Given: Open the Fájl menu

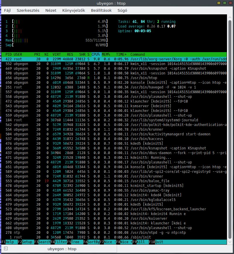Looking at the screenshot, I should click(x=7, y=11).
